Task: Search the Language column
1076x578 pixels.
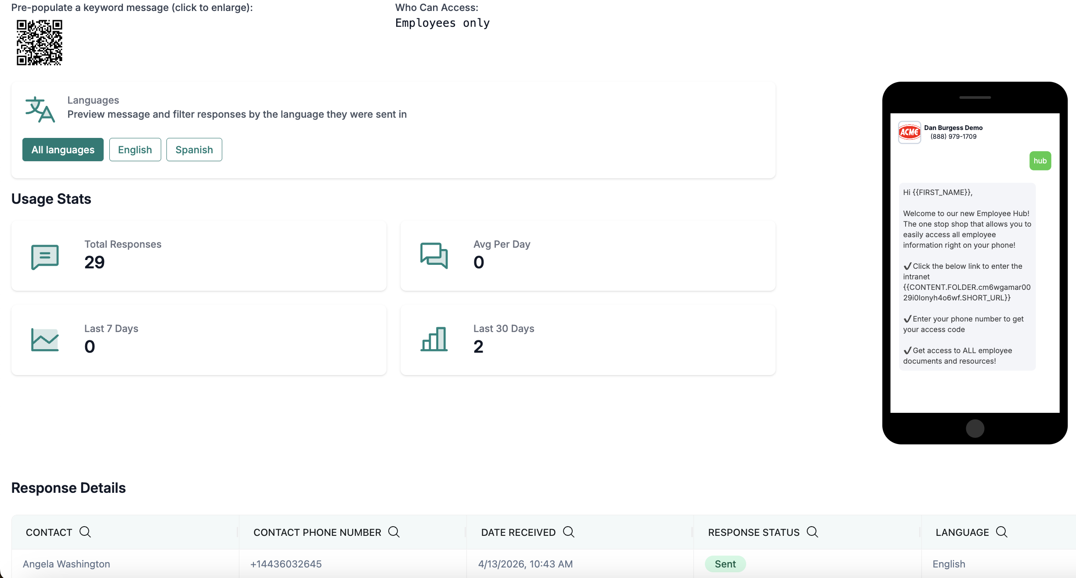Action: pos(1002,532)
